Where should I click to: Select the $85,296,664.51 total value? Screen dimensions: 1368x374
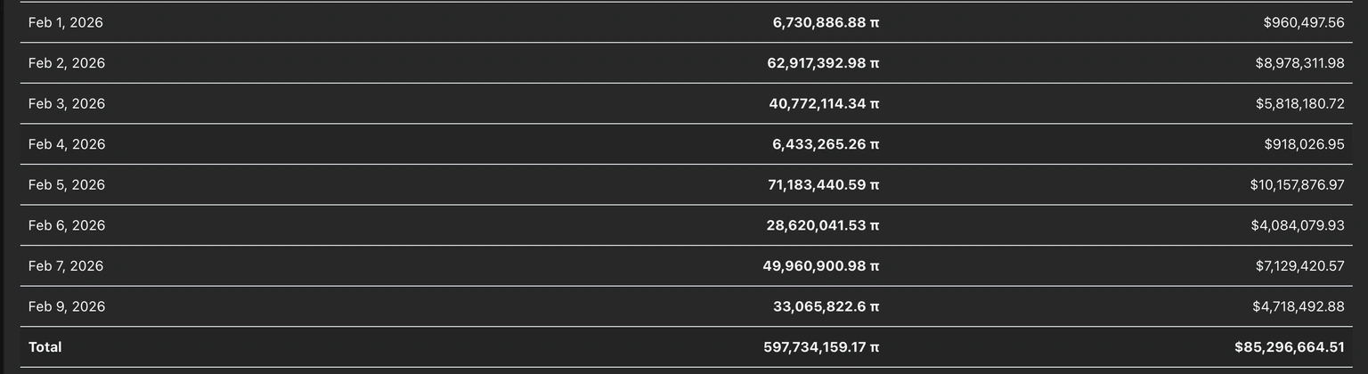(1289, 347)
